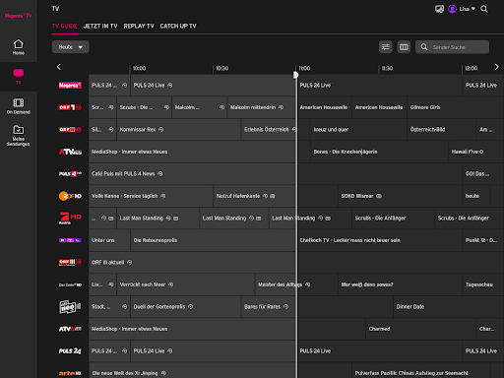Switch to list view layout

tap(386, 47)
